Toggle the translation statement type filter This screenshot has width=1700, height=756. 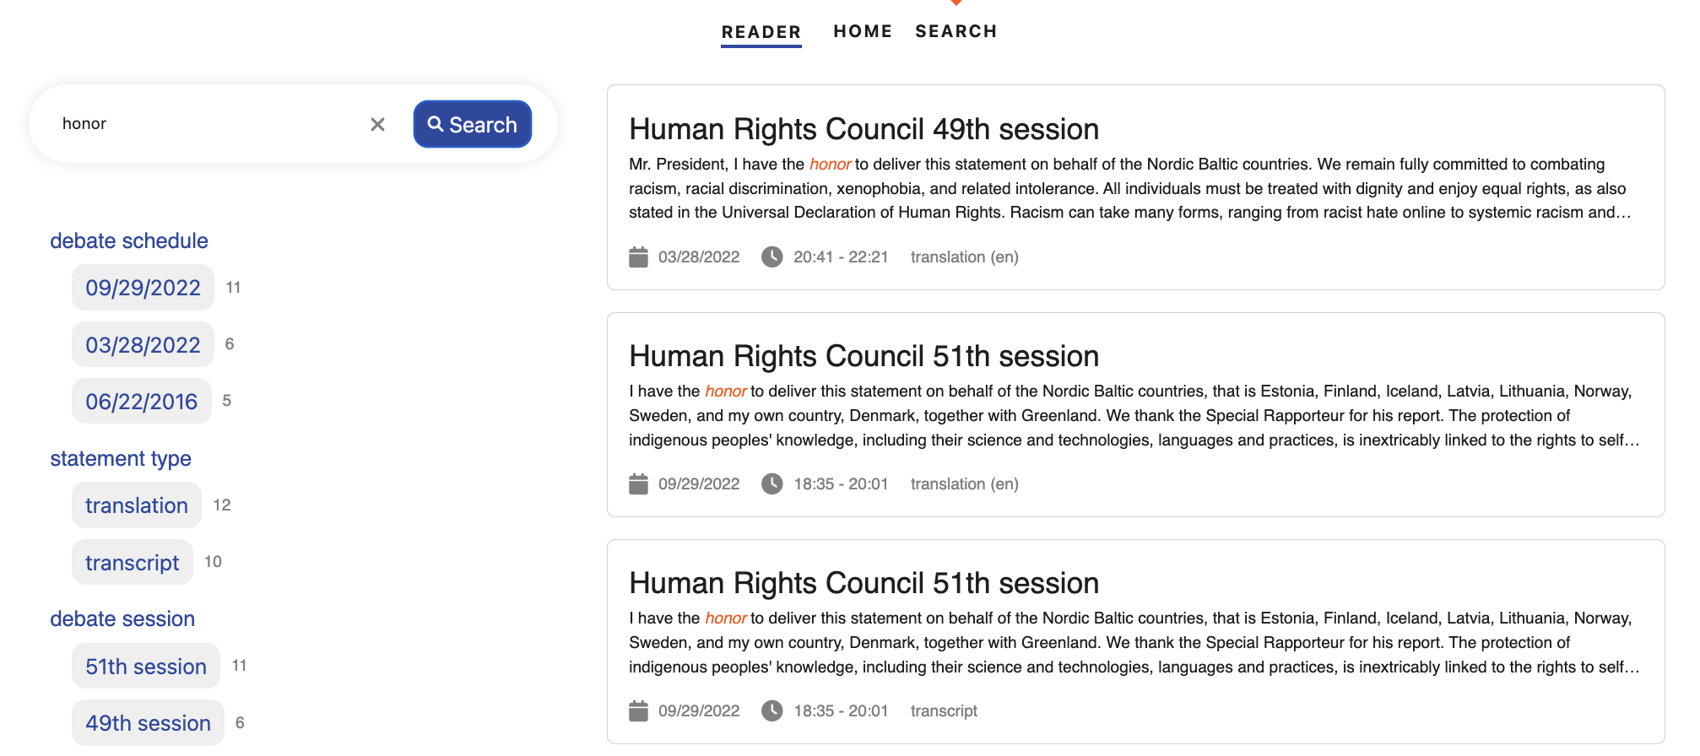click(136, 505)
